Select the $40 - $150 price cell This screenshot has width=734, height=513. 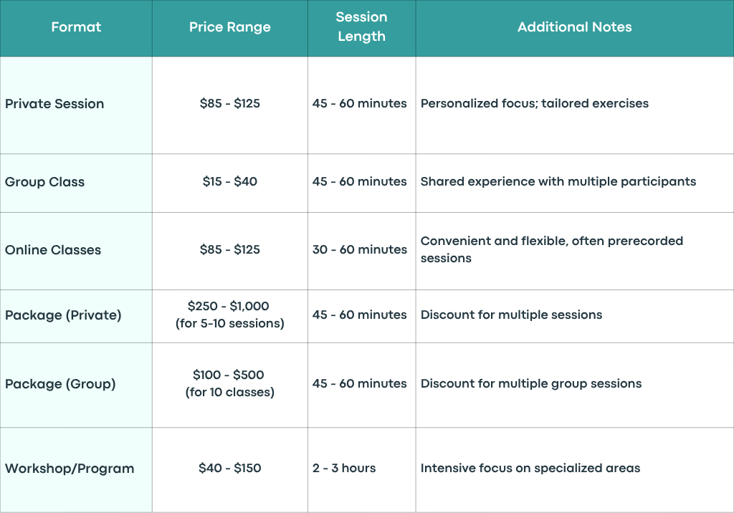[230, 469]
